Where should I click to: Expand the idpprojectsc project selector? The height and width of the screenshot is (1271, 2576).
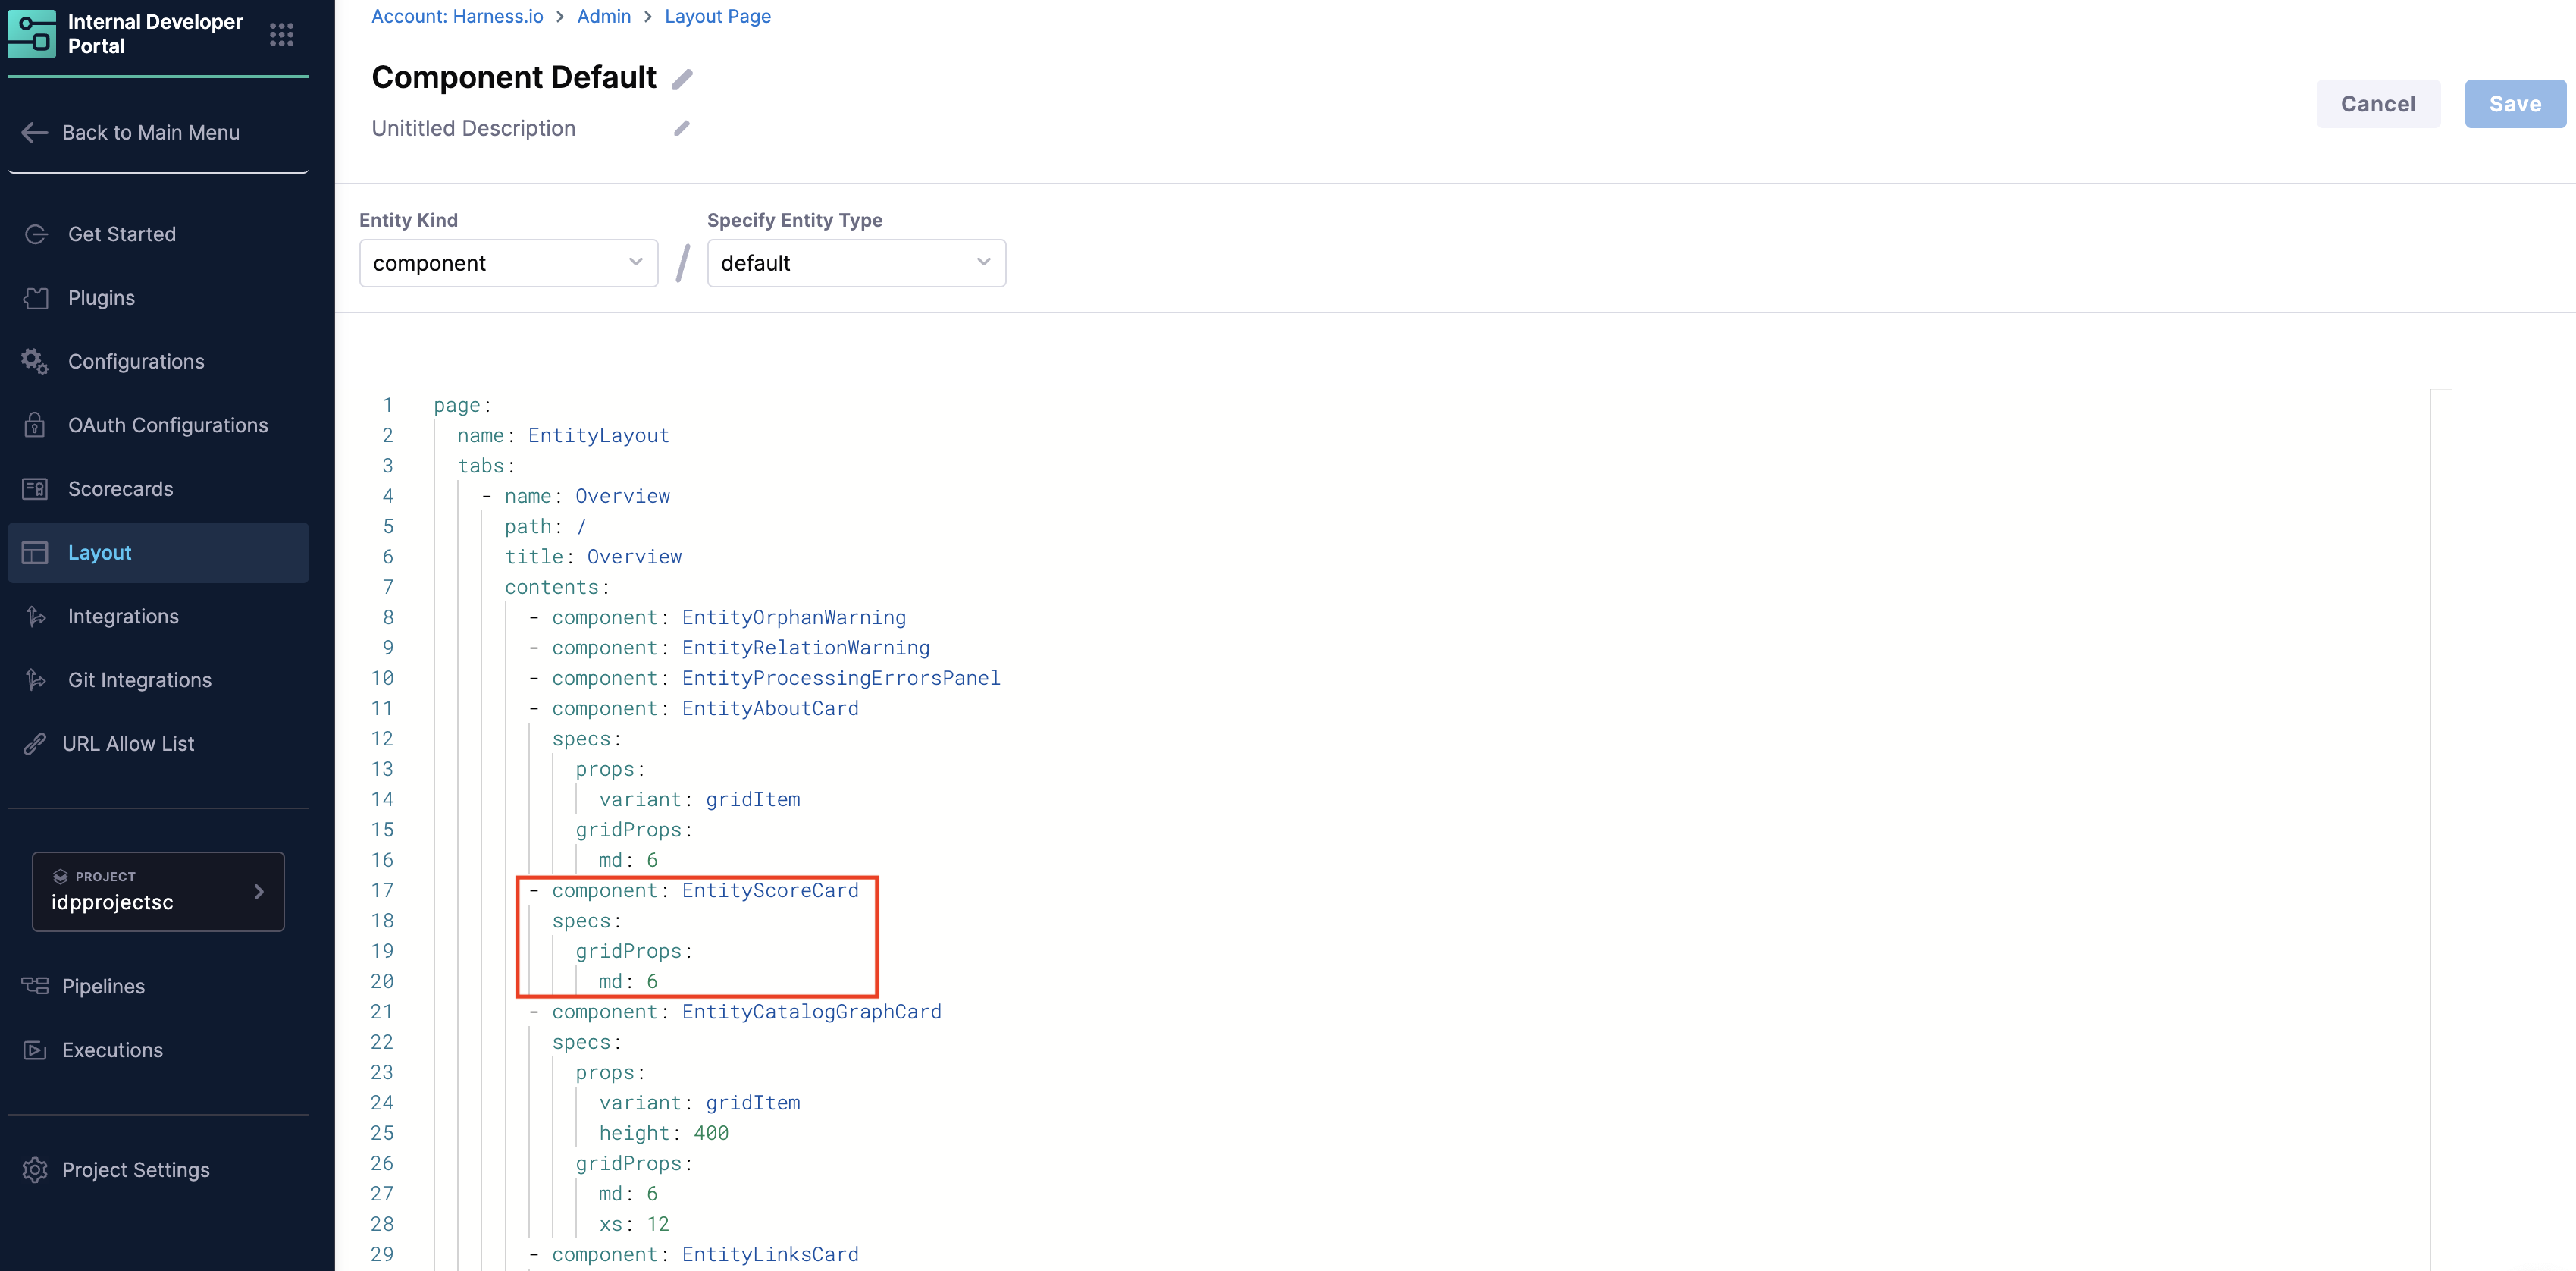158,891
